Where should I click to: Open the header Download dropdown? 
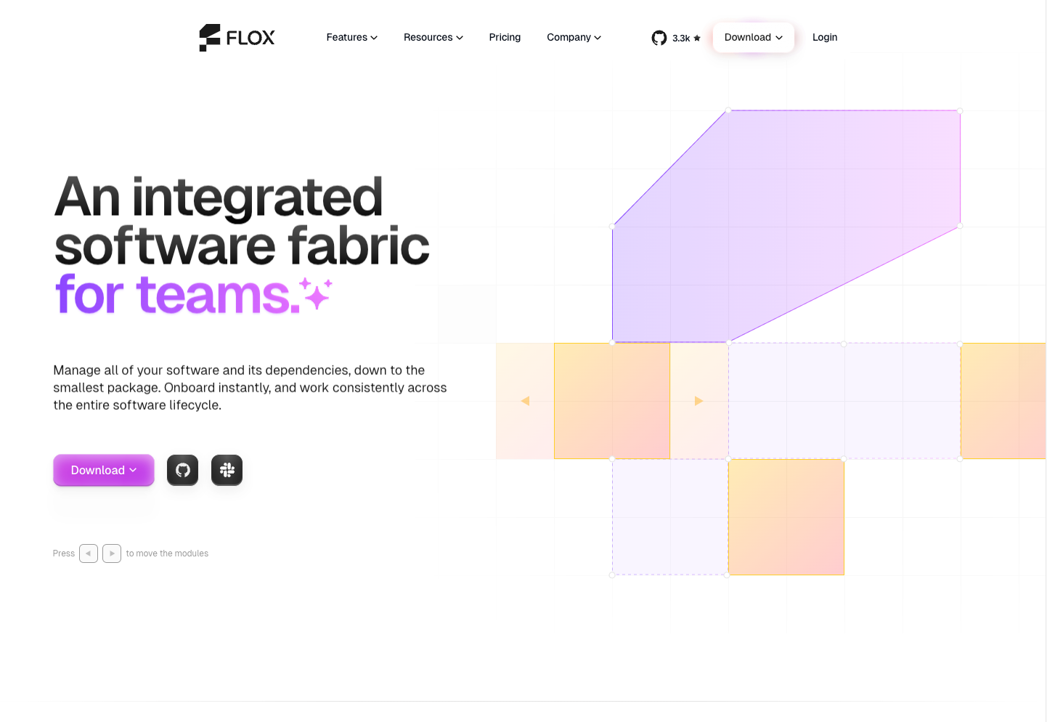(753, 37)
